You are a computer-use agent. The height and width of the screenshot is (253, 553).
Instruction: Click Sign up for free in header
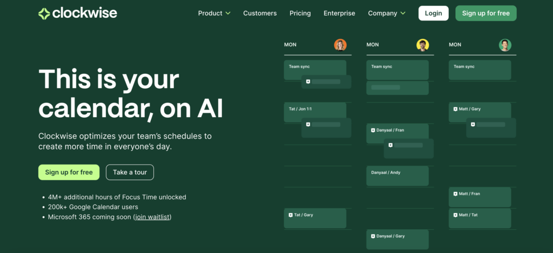click(485, 13)
